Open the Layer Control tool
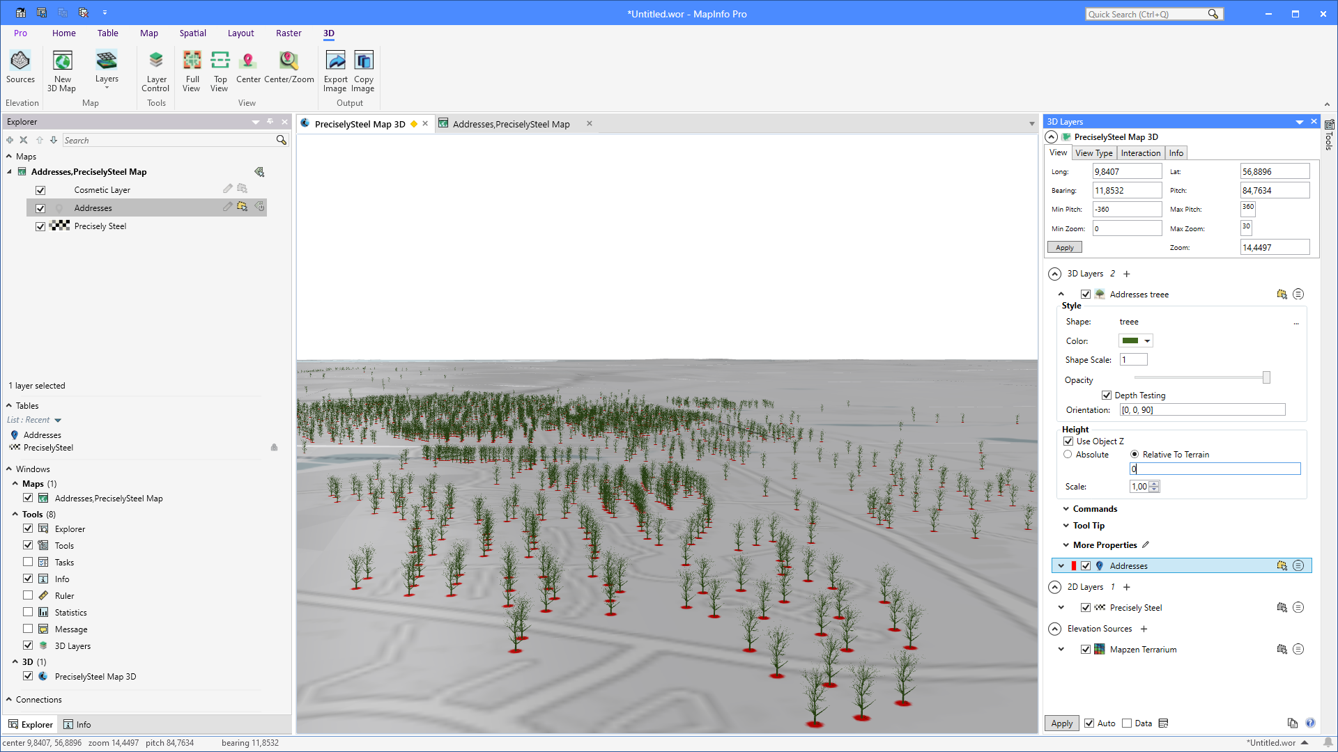 pyautogui.click(x=155, y=70)
